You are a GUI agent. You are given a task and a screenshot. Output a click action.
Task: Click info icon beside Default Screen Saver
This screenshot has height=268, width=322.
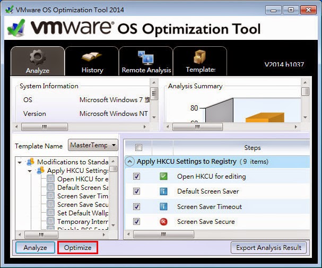pos(163,191)
